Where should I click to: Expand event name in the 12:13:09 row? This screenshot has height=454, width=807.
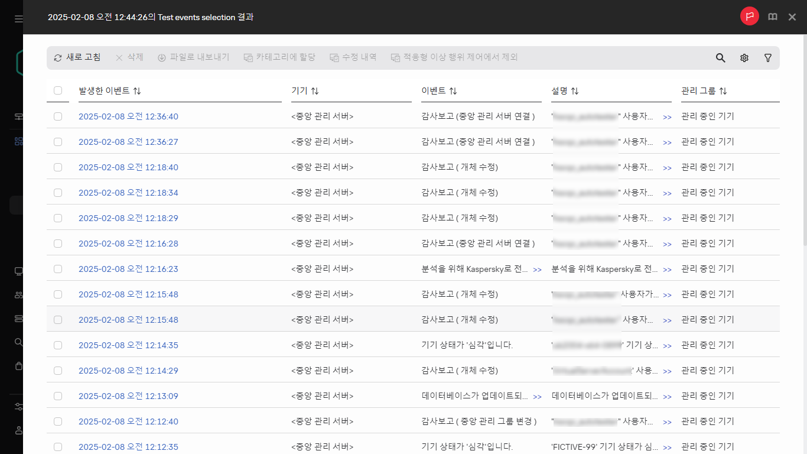537,397
